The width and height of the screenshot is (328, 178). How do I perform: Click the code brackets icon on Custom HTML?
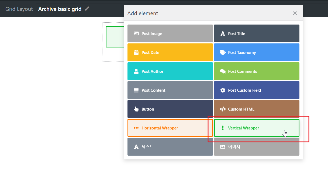[x=223, y=109]
